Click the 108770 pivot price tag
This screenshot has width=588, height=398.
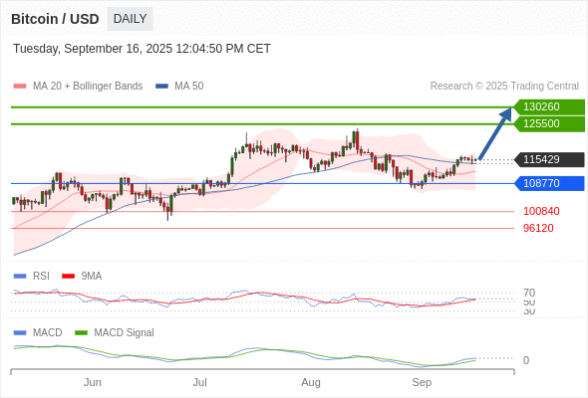[549, 183]
